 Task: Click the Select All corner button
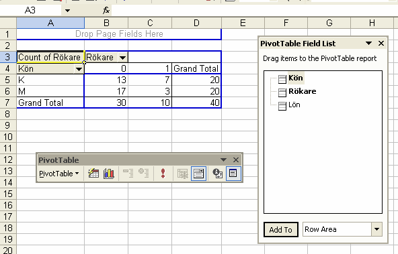[8, 23]
